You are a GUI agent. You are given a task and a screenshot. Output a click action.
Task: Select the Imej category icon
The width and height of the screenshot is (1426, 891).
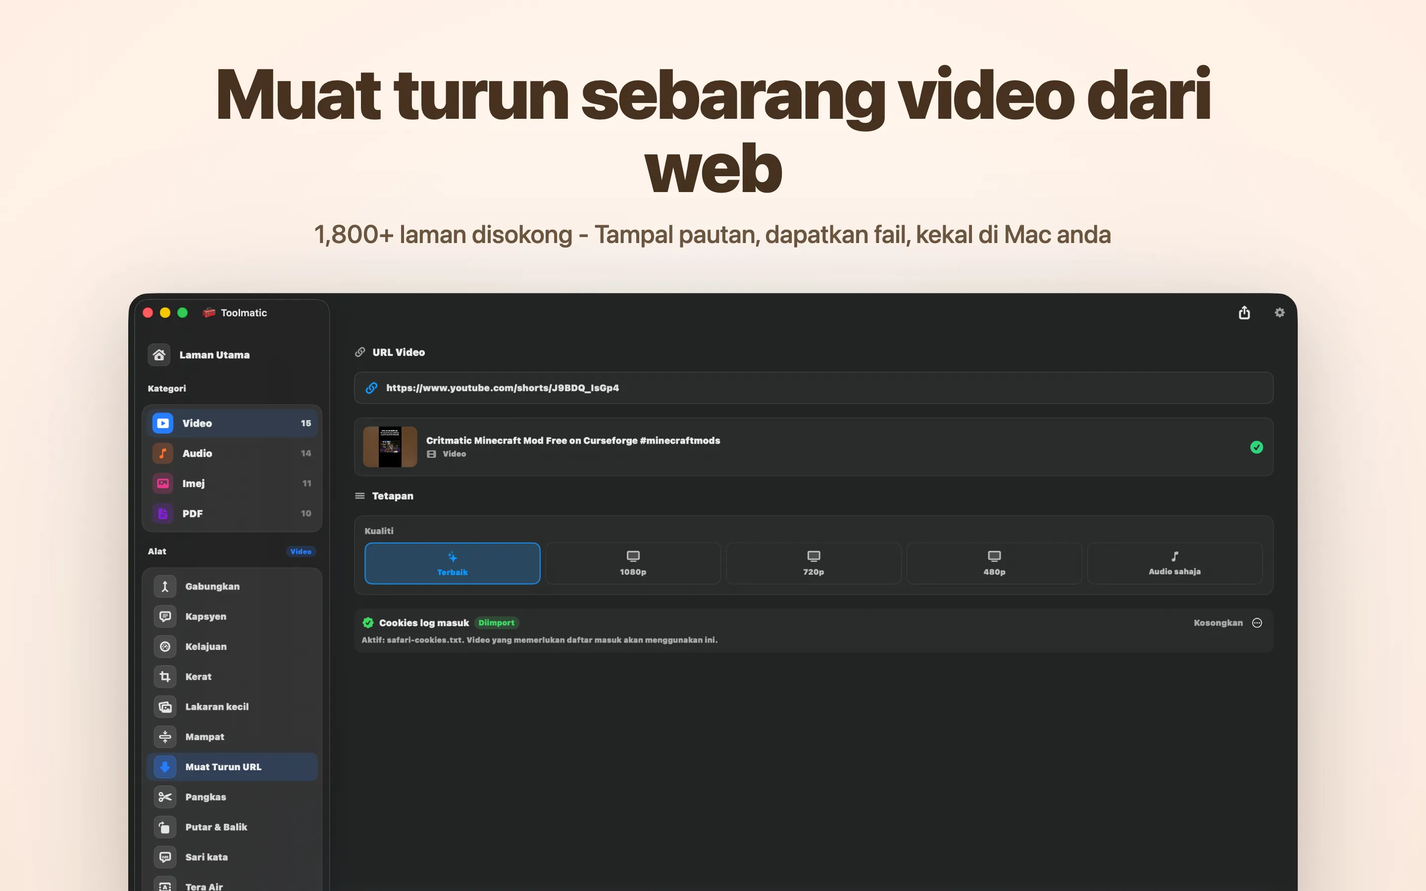click(x=162, y=483)
